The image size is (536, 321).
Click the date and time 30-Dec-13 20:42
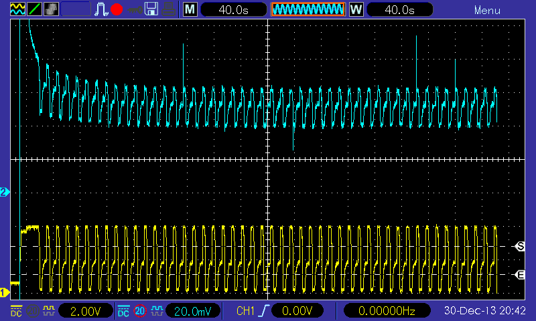tap(484, 311)
